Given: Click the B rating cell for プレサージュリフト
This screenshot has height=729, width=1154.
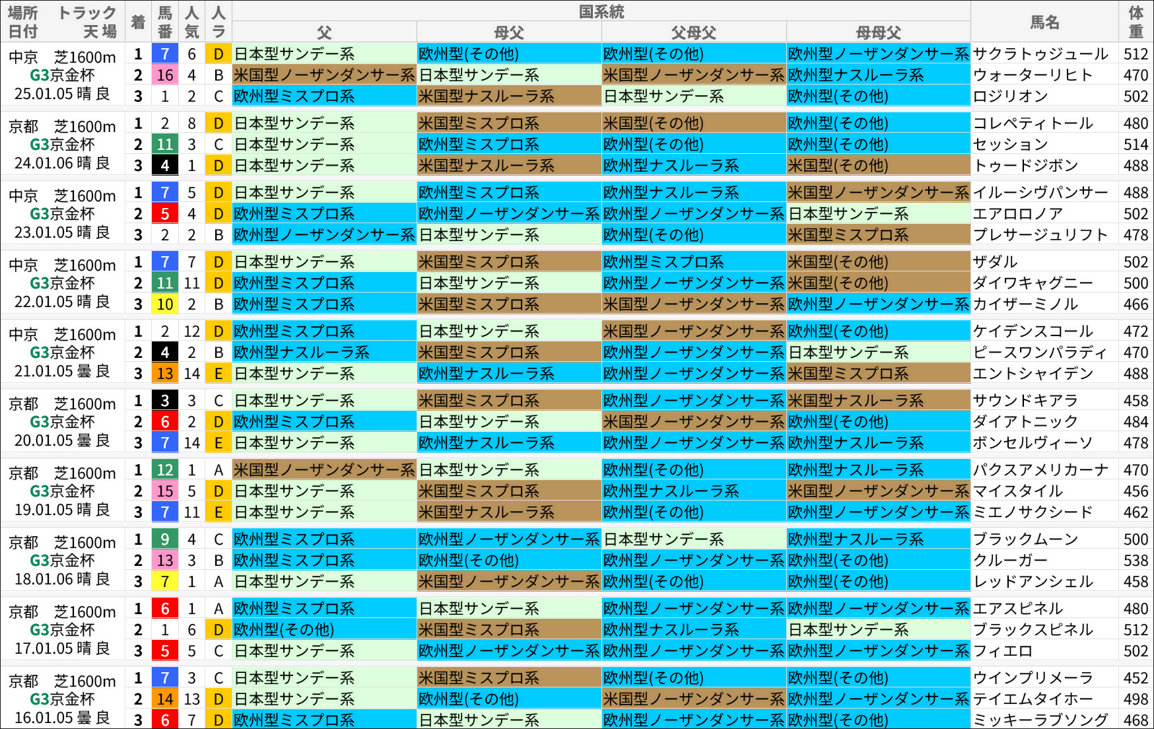Looking at the screenshot, I should tap(218, 235).
